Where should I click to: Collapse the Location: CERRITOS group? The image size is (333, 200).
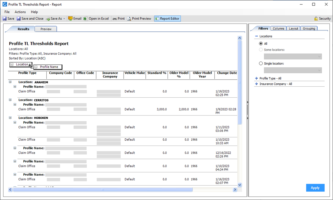click(10, 100)
